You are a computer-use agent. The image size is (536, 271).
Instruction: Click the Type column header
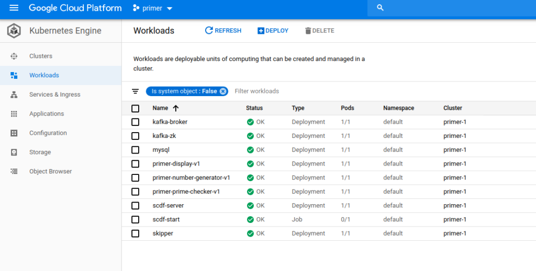pyautogui.click(x=298, y=108)
